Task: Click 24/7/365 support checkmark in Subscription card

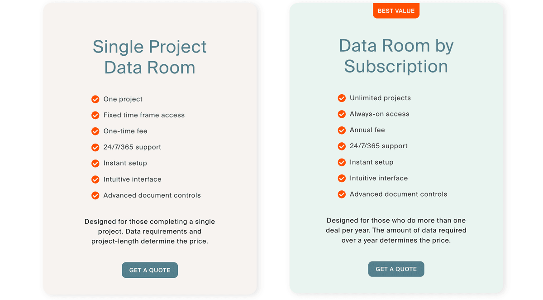Action: coord(342,146)
